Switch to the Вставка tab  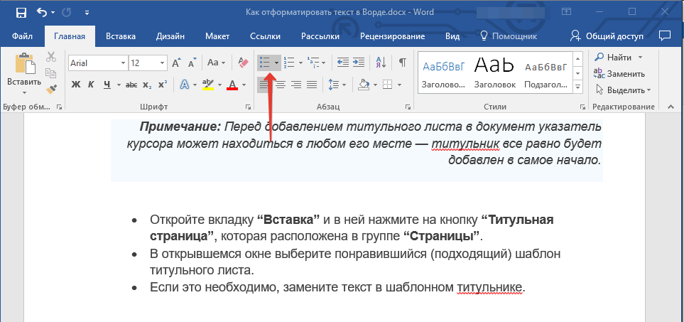click(x=121, y=36)
